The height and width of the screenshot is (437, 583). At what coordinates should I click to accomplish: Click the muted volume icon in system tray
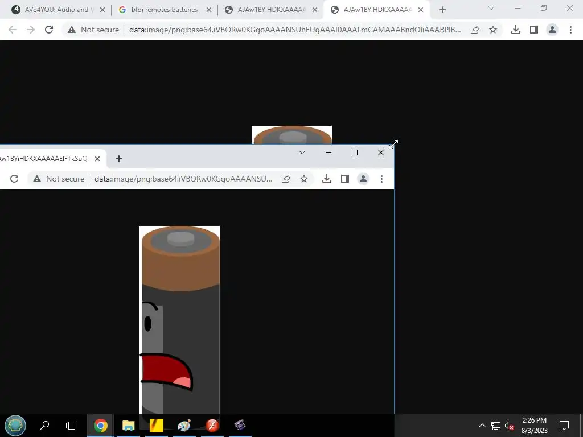pos(510,426)
